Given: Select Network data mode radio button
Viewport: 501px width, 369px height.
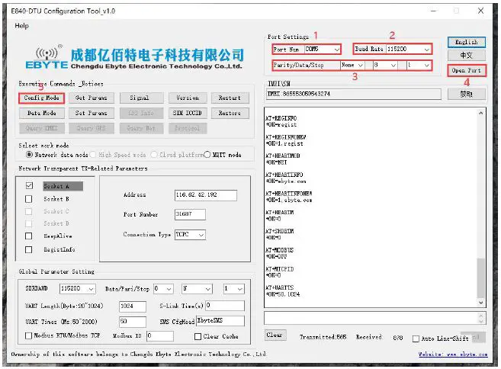Looking at the screenshot, I should coord(29,155).
